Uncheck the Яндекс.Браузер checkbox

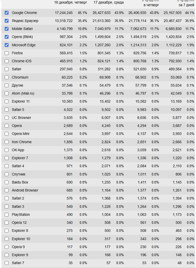[x=7, y=21]
